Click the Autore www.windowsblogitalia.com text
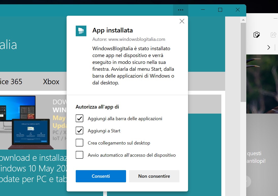The width and height of the screenshot is (278, 196). pyautogui.click(x=129, y=39)
